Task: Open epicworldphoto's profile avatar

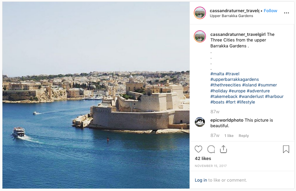Action: coord(200,122)
